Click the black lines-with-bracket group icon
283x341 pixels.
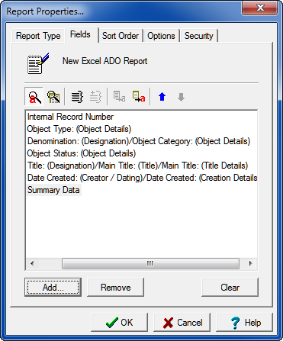point(77,97)
